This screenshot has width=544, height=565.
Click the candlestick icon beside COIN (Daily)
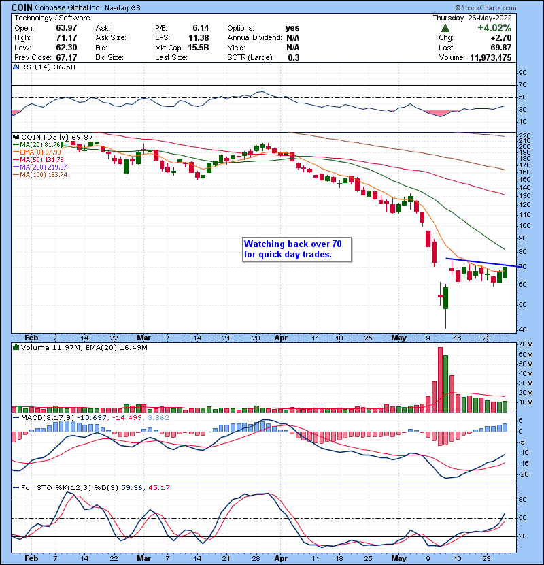(x=16, y=137)
